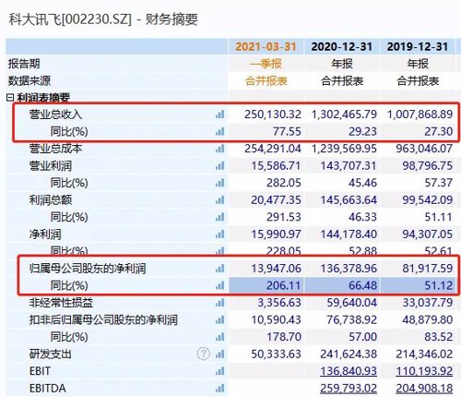The height and width of the screenshot is (397, 461).
Task: Open the 2020 EBIT value 136,840.93 link
Action: (349, 371)
